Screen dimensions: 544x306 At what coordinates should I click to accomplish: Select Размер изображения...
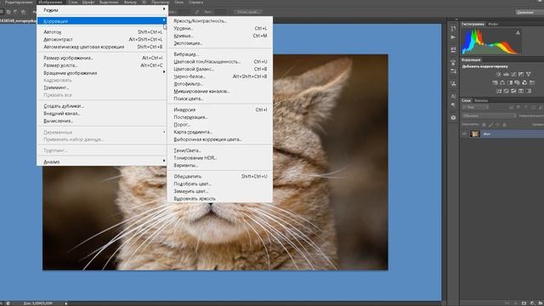pyautogui.click(x=102, y=58)
